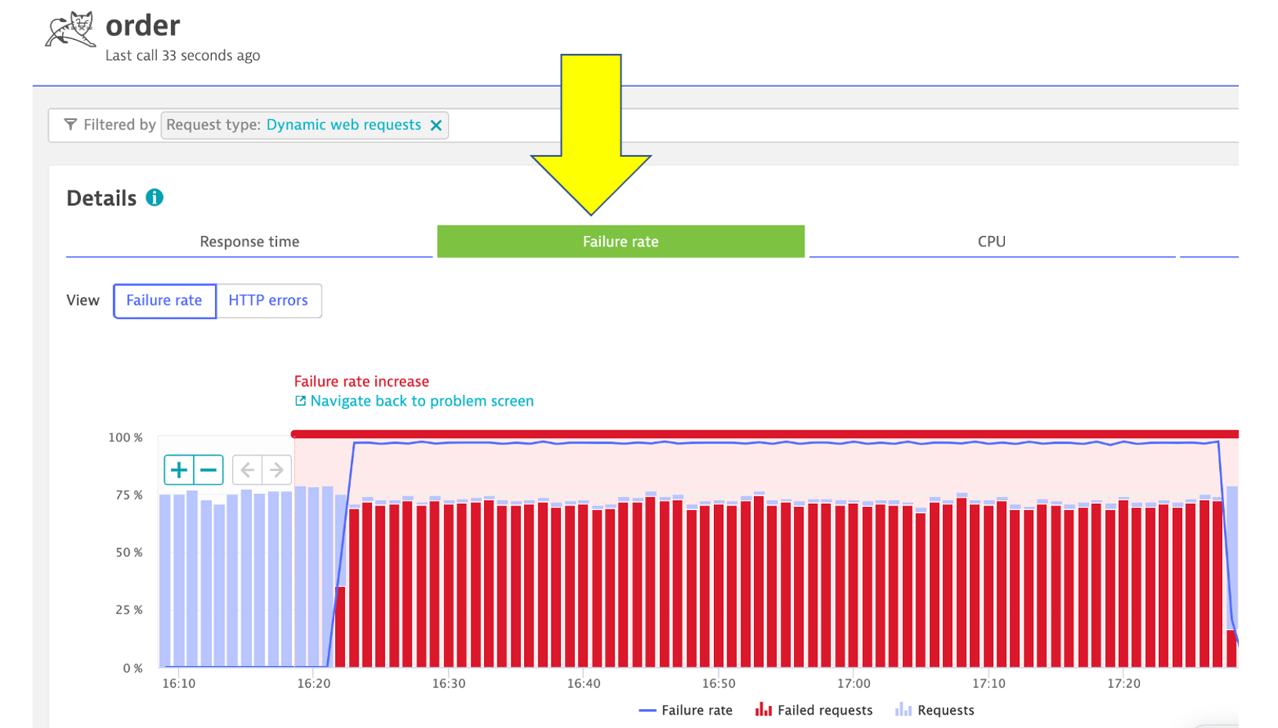The height and width of the screenshot is (728, 1278).
Task: Select the green Failure rate tab
Action: [x=621, y=241]
